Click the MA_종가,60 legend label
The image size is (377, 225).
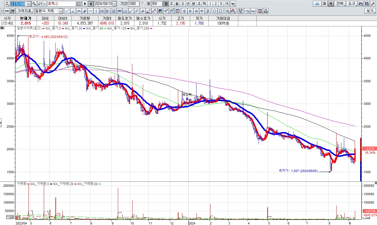[95, 28]
